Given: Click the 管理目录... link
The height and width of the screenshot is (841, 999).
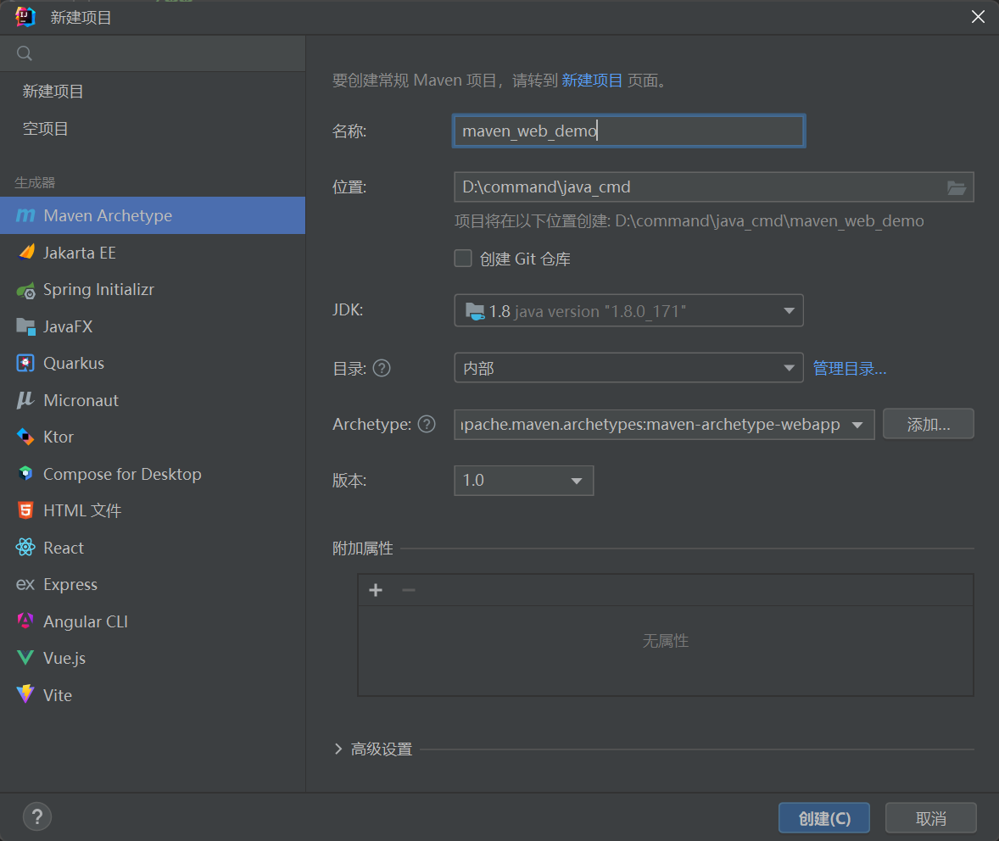Looking at the screenshot, I should (850, 368).
